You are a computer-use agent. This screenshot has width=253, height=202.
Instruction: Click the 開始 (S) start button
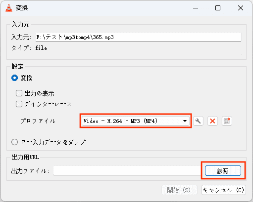pos(179,190)
